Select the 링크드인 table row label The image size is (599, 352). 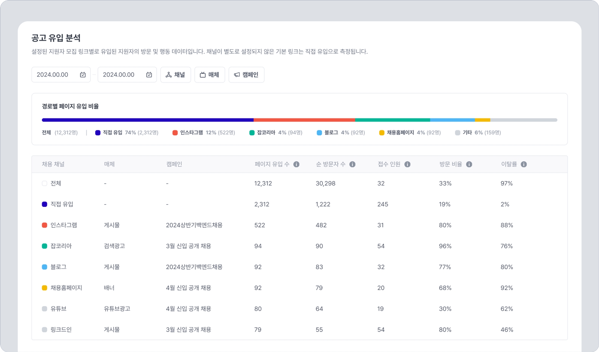coord(61,330)
